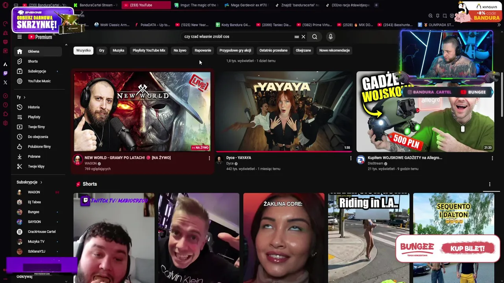Open new browser tab with plus
This screenshot has height=283, width=504.
[376, 5]
